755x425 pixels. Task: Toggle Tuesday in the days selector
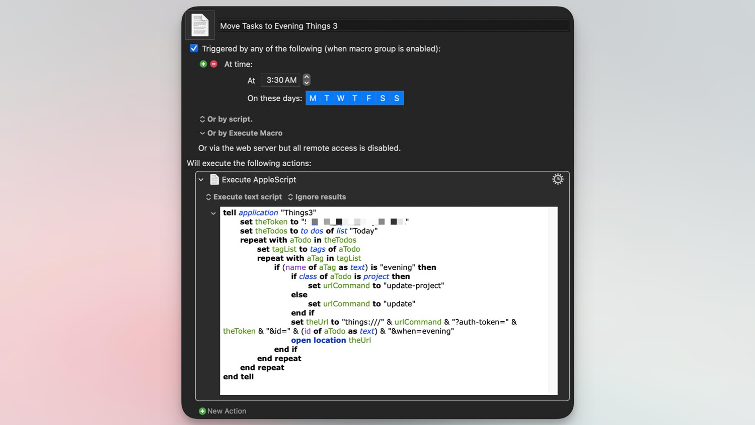(327, 98)
